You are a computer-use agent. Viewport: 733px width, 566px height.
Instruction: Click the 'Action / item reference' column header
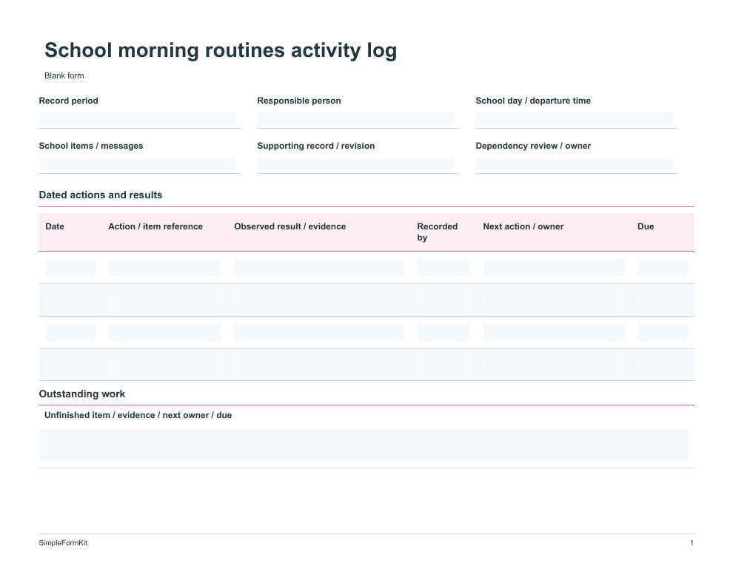pos(155,226)
